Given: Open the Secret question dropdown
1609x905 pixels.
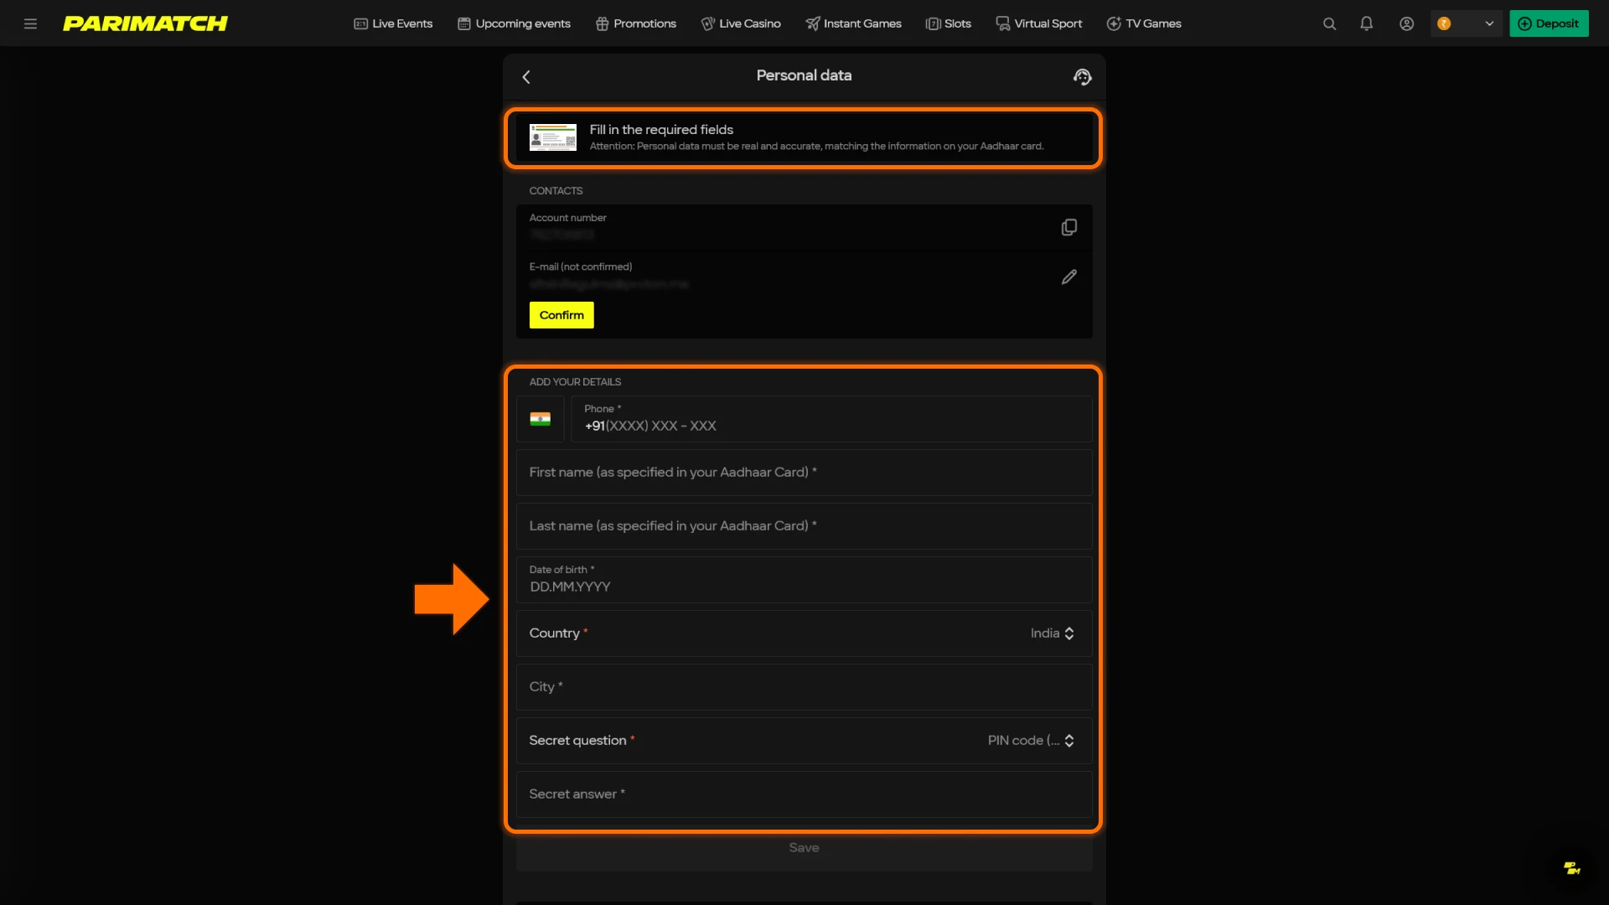Looking at the screenshot, I should tap(1031, 741).
